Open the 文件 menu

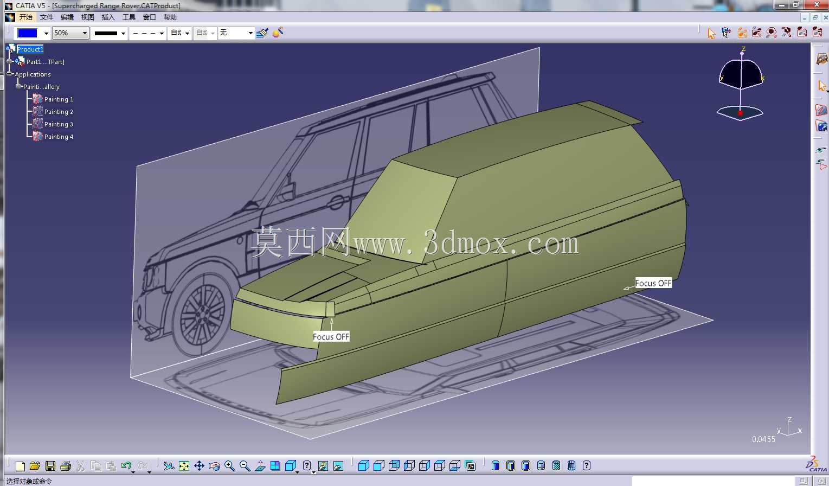tap(47, 17)
